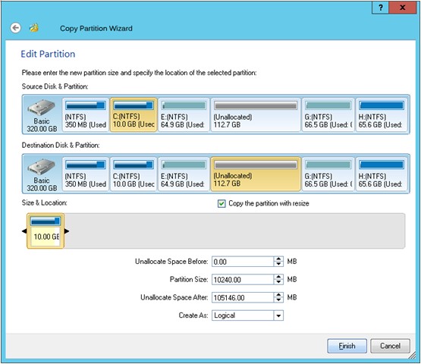Click the Finish button

coord(347,346)
